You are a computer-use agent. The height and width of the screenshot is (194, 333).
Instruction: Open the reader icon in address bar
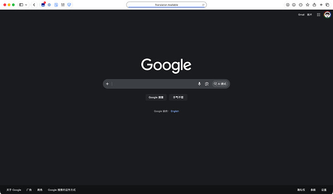coord(203,5)
